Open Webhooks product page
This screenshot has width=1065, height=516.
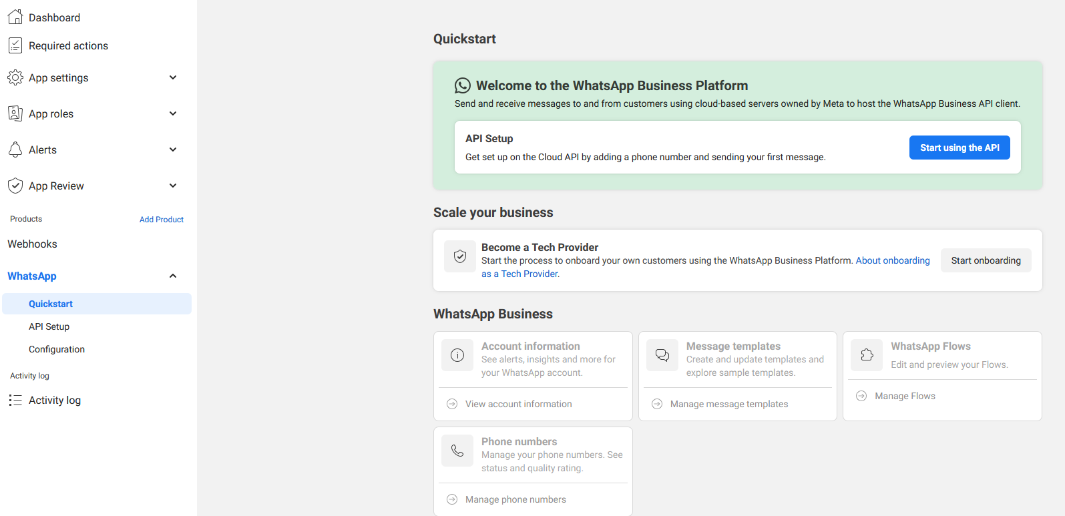(32, 244)
